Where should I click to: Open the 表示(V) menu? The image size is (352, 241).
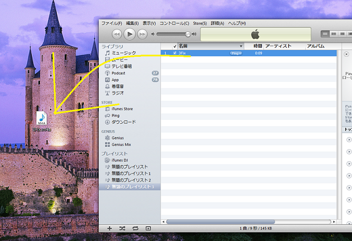(149, 23)
